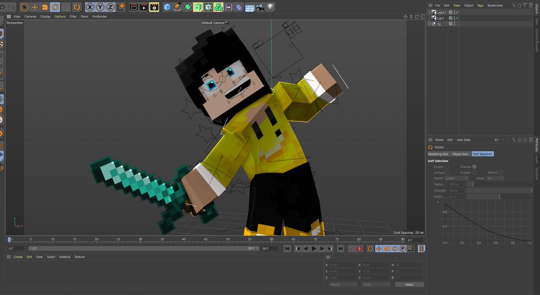Switch to Modeling Axis tab
This screenshot has width=540, height=295.
(x=438, y=154)
